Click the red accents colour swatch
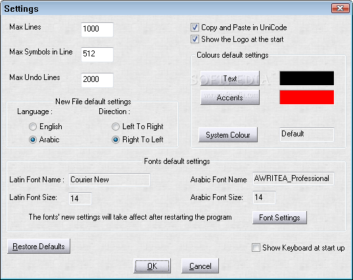Screen dimensions: 353x280 point(307,97)
